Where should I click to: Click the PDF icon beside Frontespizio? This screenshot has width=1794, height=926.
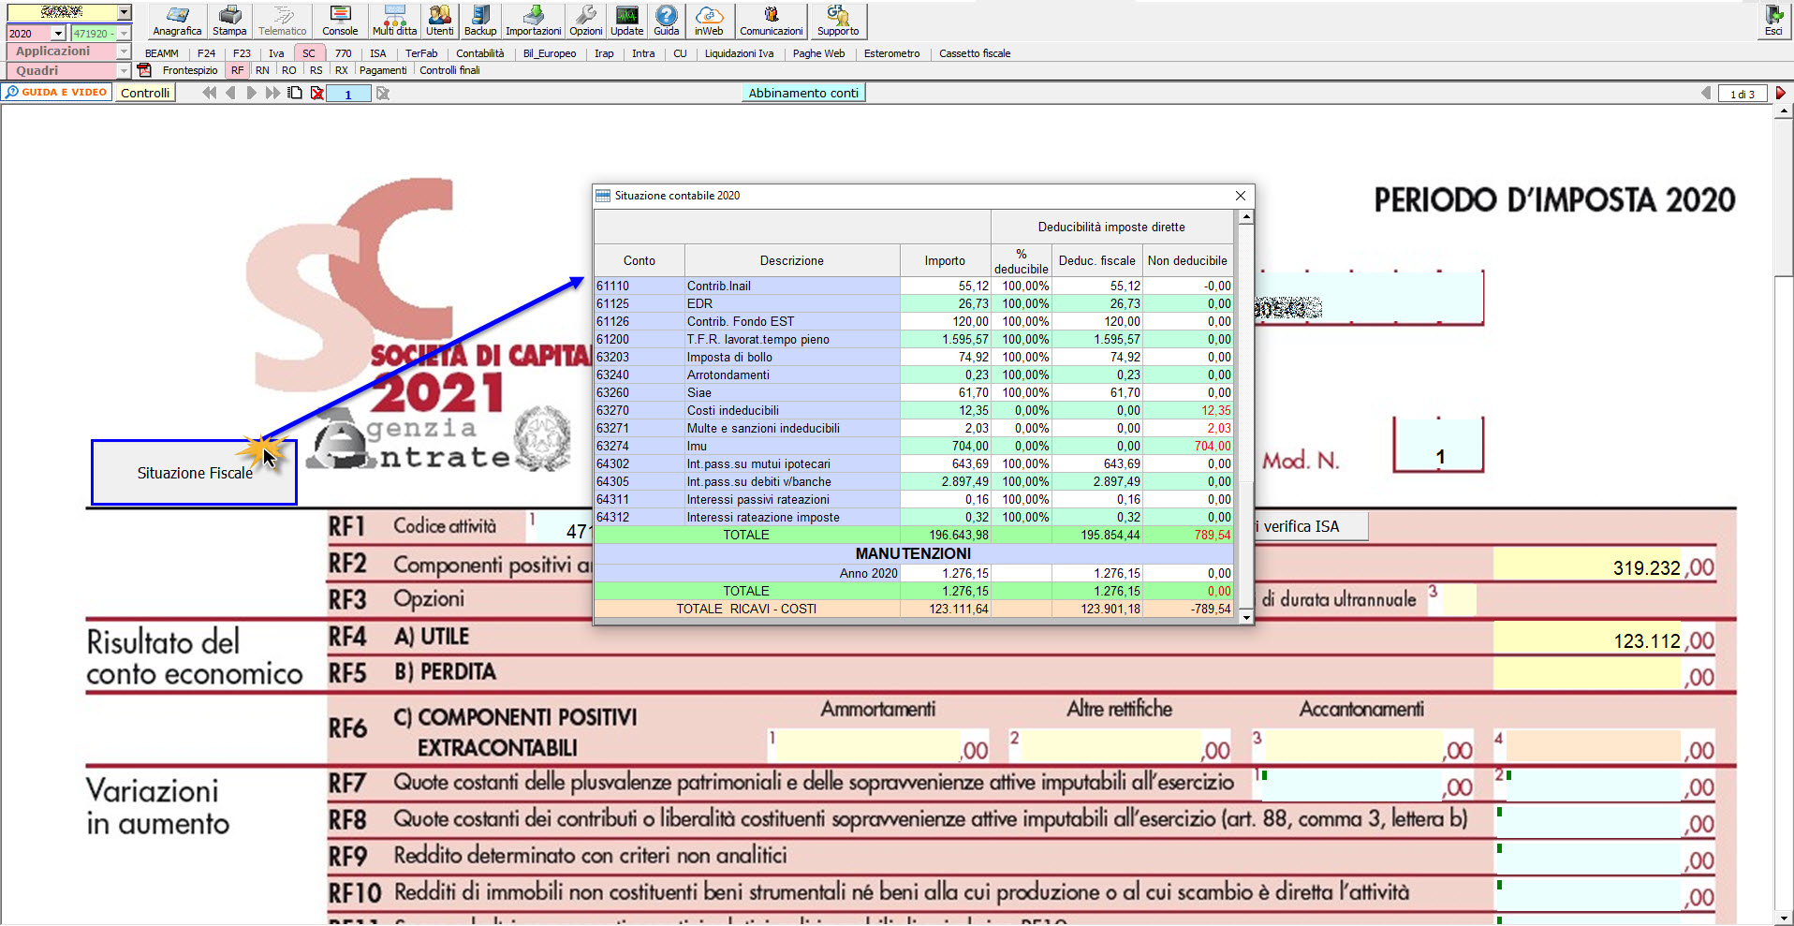pos(144,70)
